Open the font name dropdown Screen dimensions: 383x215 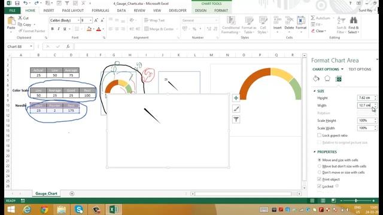(78, 20)
